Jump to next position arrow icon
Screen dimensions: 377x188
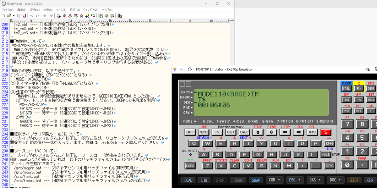51,15
